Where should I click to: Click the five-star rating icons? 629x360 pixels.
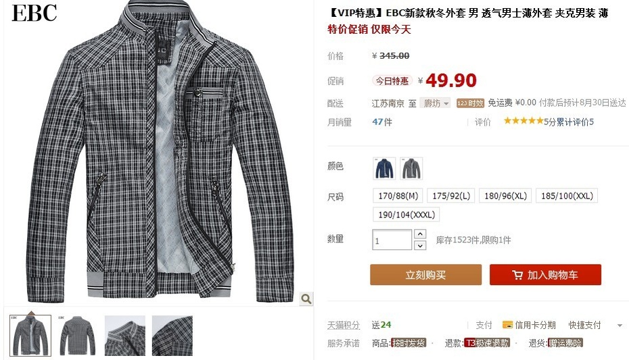523,121
